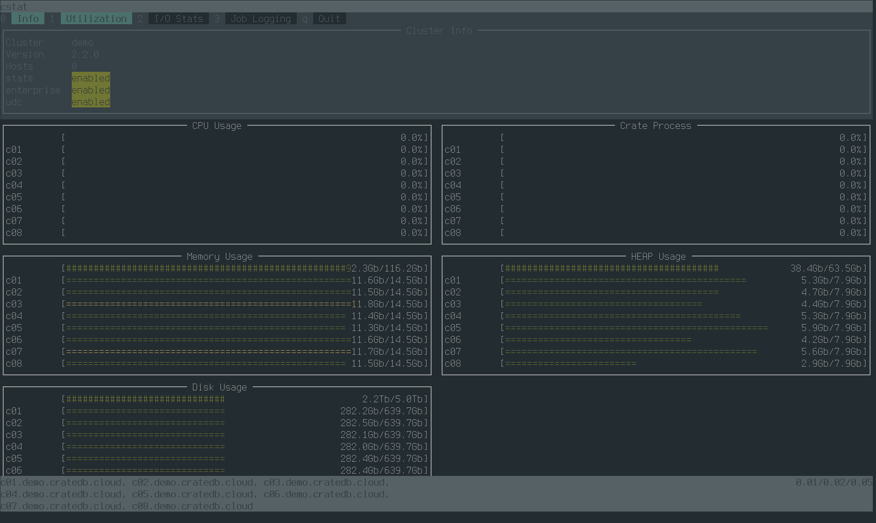Select the Info tab
This screenshot has width=876, height=523.
tap(28, 19)
